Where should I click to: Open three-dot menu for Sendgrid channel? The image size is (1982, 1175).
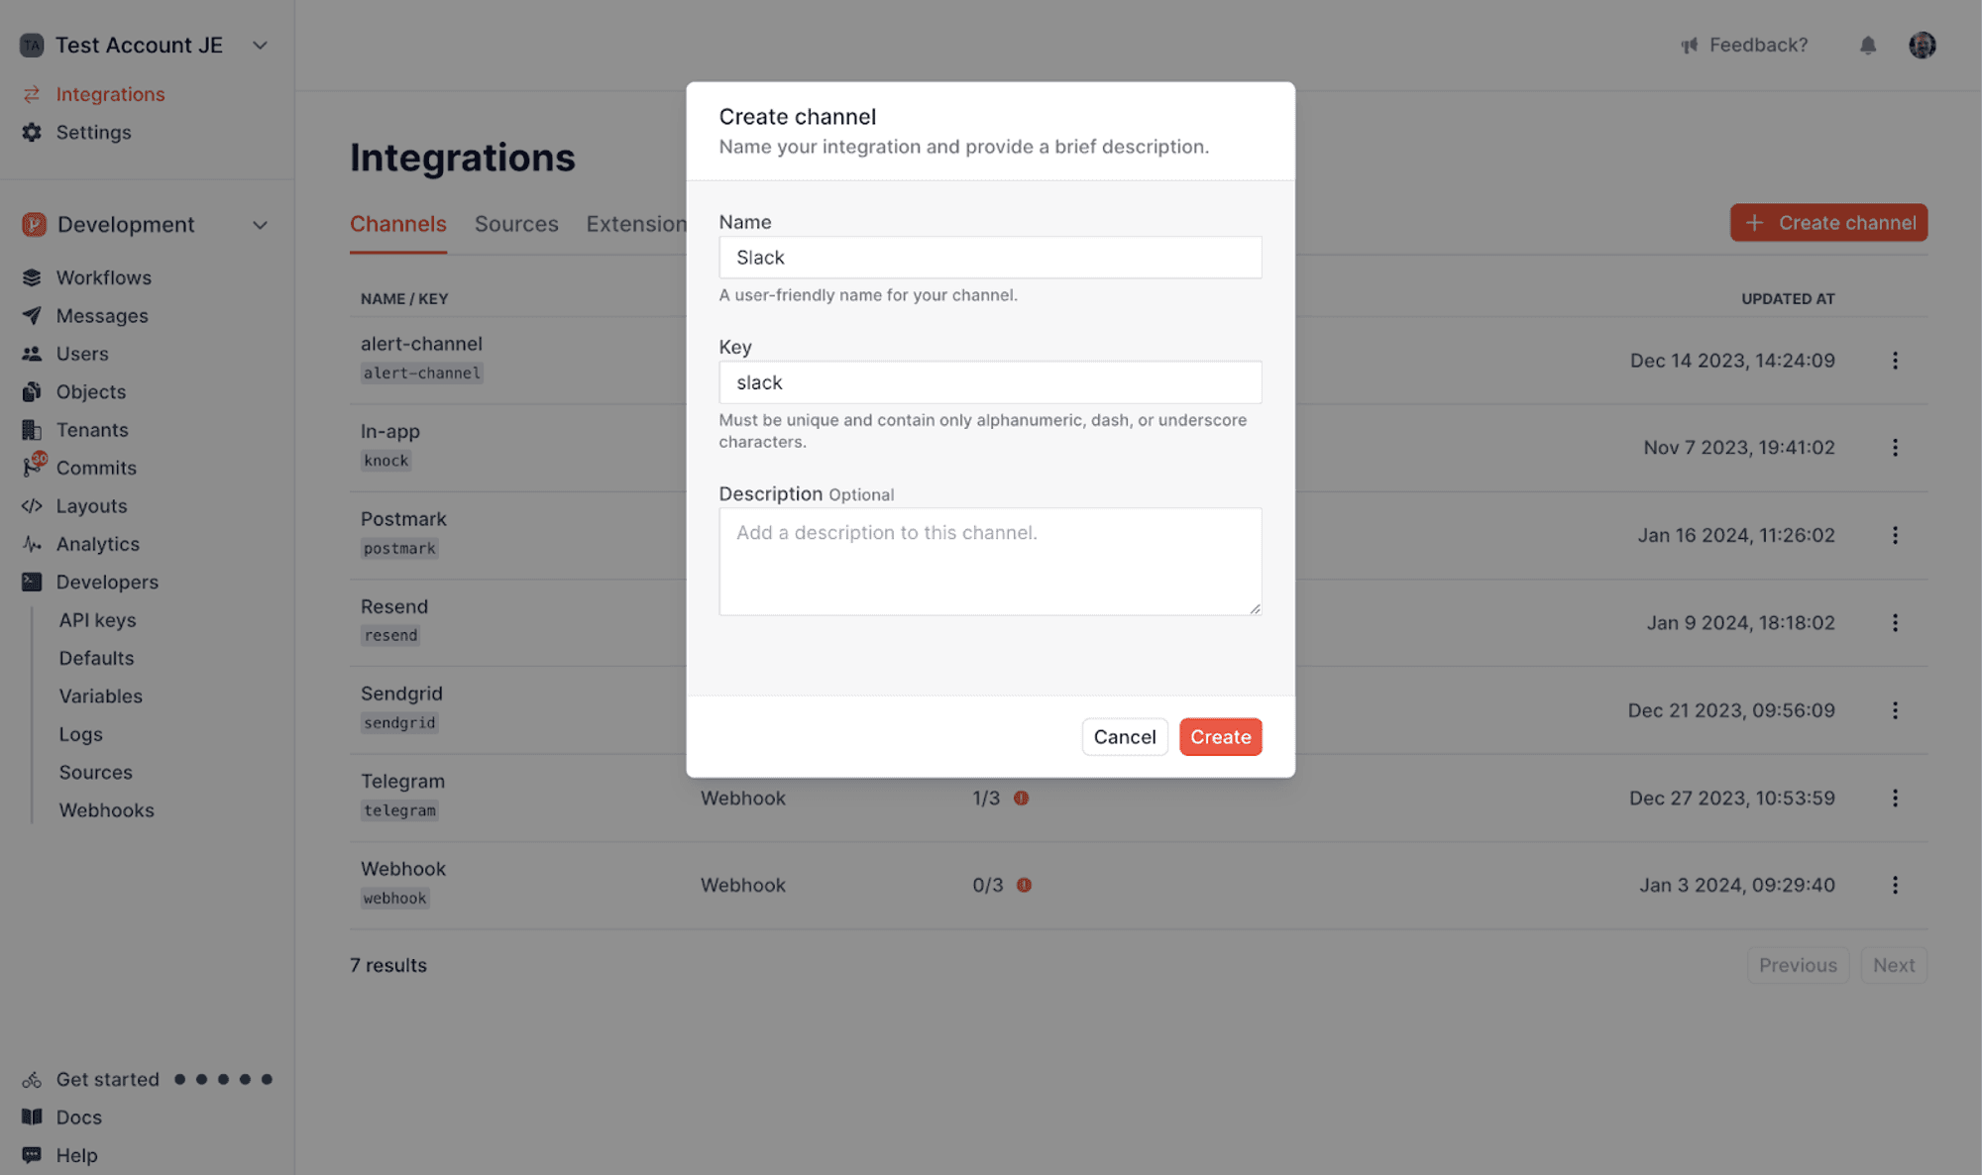tap(1895, 710)
